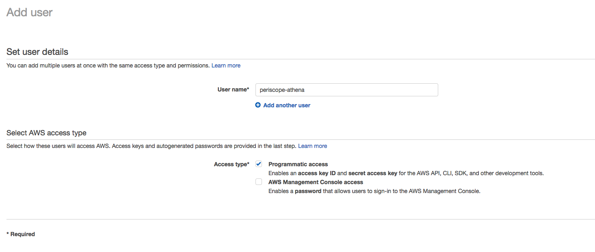
Task: Click the Select AWS access type heading
Action: point(46,133)
